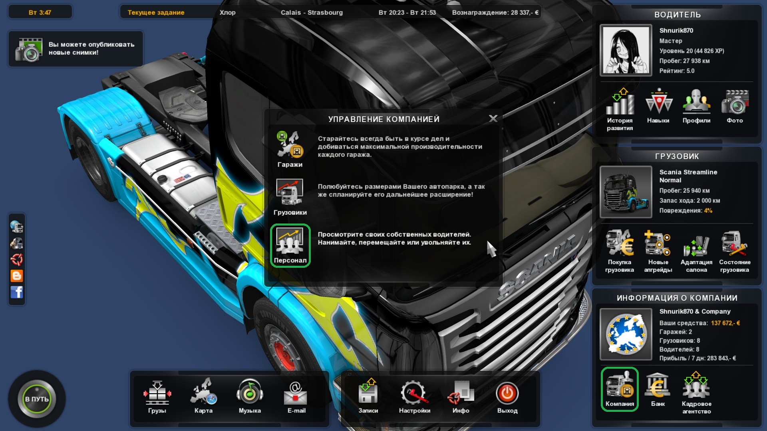Open Навыки skills icon

click(x=658, y=103)
